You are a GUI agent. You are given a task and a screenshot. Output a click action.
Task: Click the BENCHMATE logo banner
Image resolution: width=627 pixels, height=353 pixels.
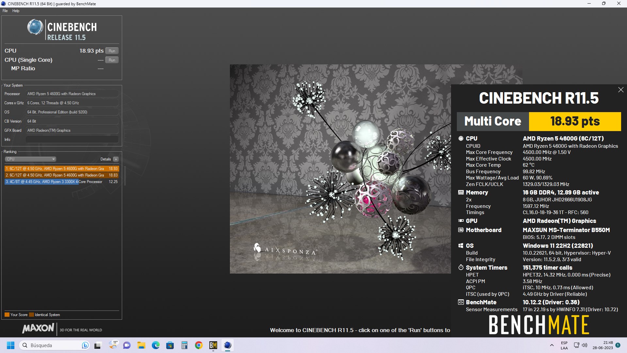pyautogui.click(x=539, y=325)
